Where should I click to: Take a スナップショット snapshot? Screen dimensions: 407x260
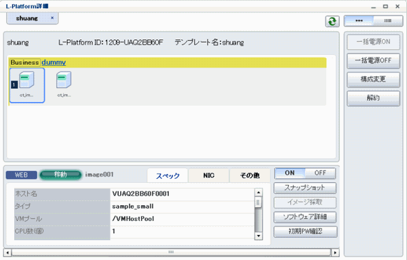tap(305, 188)
